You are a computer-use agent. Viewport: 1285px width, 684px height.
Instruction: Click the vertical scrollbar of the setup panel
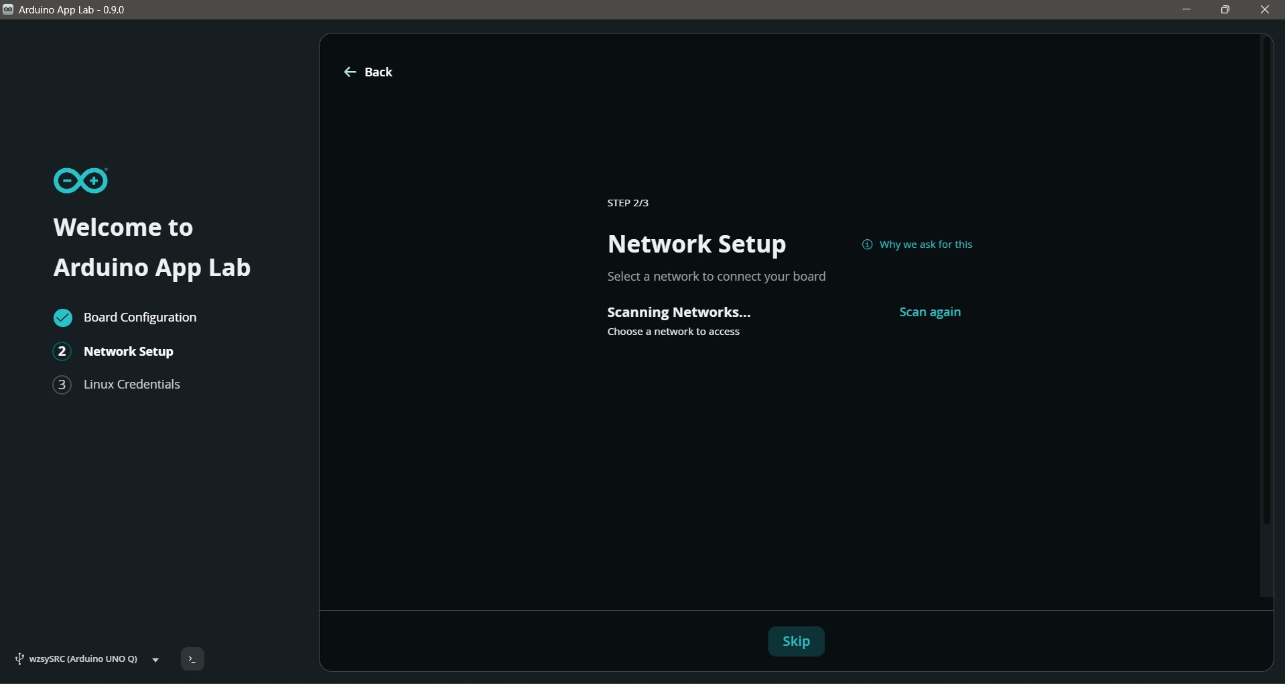[1266, 281]
